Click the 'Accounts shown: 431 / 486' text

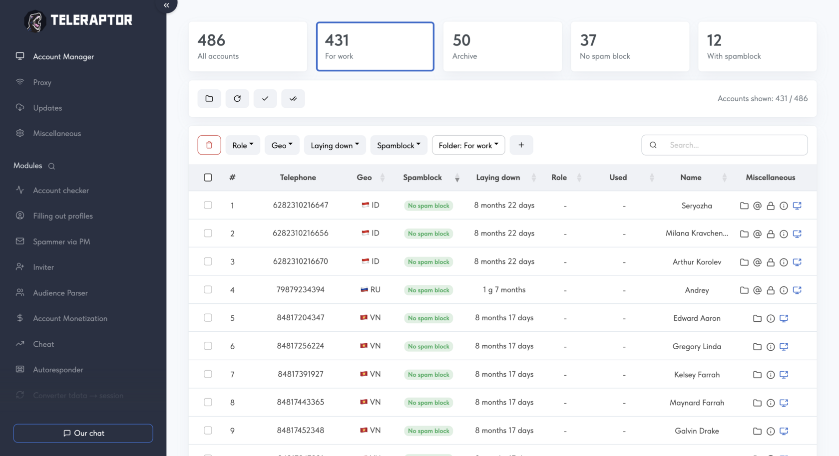point(763,99)
